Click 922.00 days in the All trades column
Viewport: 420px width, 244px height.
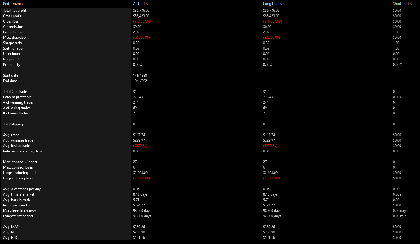point(142,216)
